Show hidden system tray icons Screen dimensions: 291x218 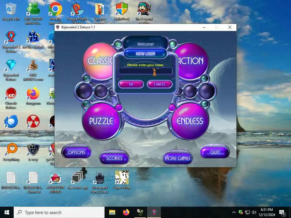click(234, 212)
